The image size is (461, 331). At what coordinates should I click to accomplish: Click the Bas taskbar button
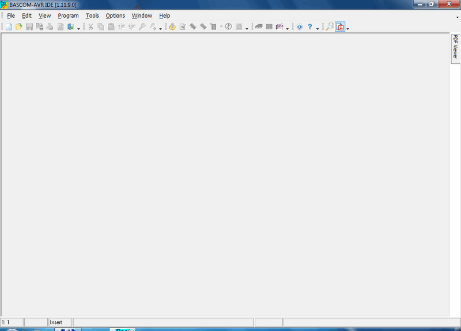tap(123, 329)
